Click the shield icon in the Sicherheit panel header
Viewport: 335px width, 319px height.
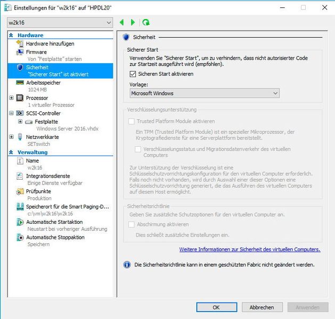(x=126, y=37)
